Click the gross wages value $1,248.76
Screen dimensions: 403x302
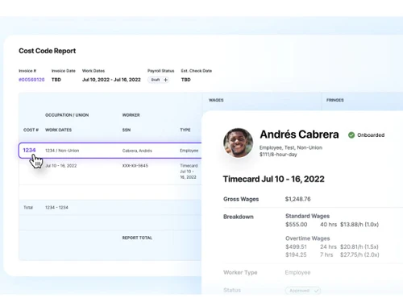tap(297, 199)
